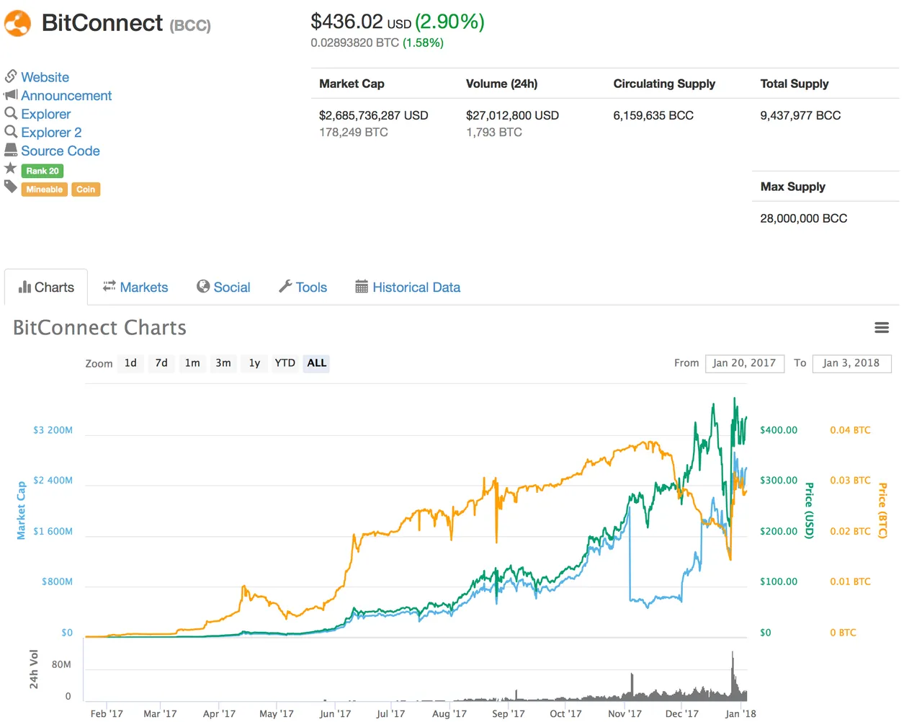Click the (2.90%) price change text

(449, 22)
